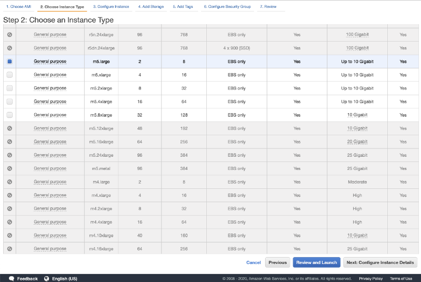
Task: Open the English (US) language selector
Action: [x=65, y=278]
